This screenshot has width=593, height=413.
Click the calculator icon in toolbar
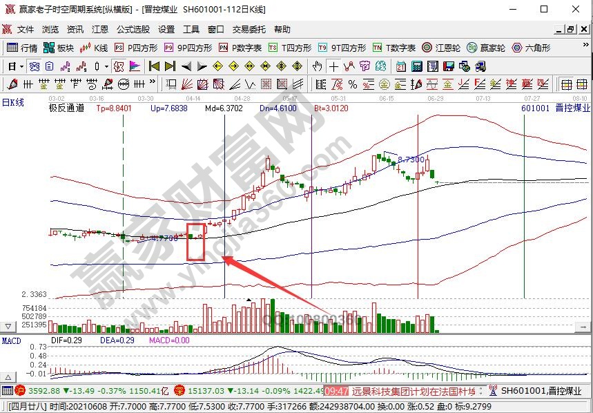coord(417,66)
